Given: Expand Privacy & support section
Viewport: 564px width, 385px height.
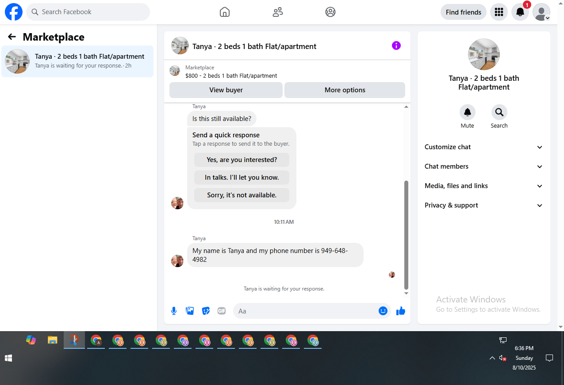Looking at the screenshot, I should pos(484,205).
